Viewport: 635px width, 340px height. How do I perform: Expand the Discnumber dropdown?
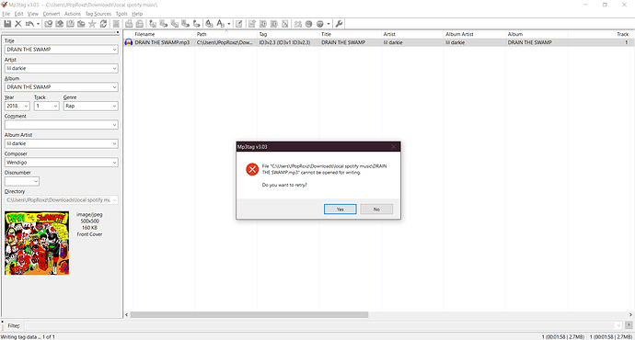[36, 182]
